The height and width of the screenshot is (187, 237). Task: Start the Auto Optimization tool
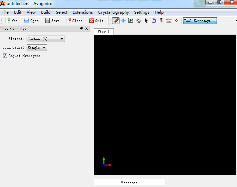click(x=161, y=21)
